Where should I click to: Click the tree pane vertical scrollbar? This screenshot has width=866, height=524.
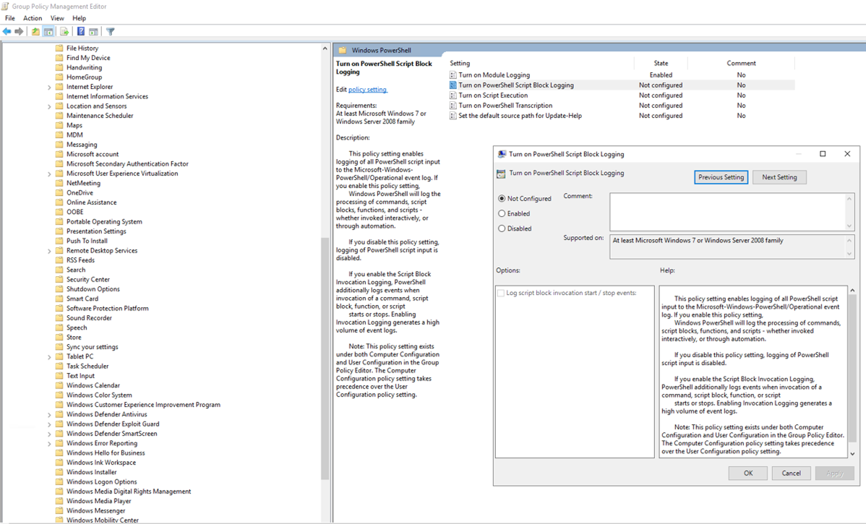[325, 358]
